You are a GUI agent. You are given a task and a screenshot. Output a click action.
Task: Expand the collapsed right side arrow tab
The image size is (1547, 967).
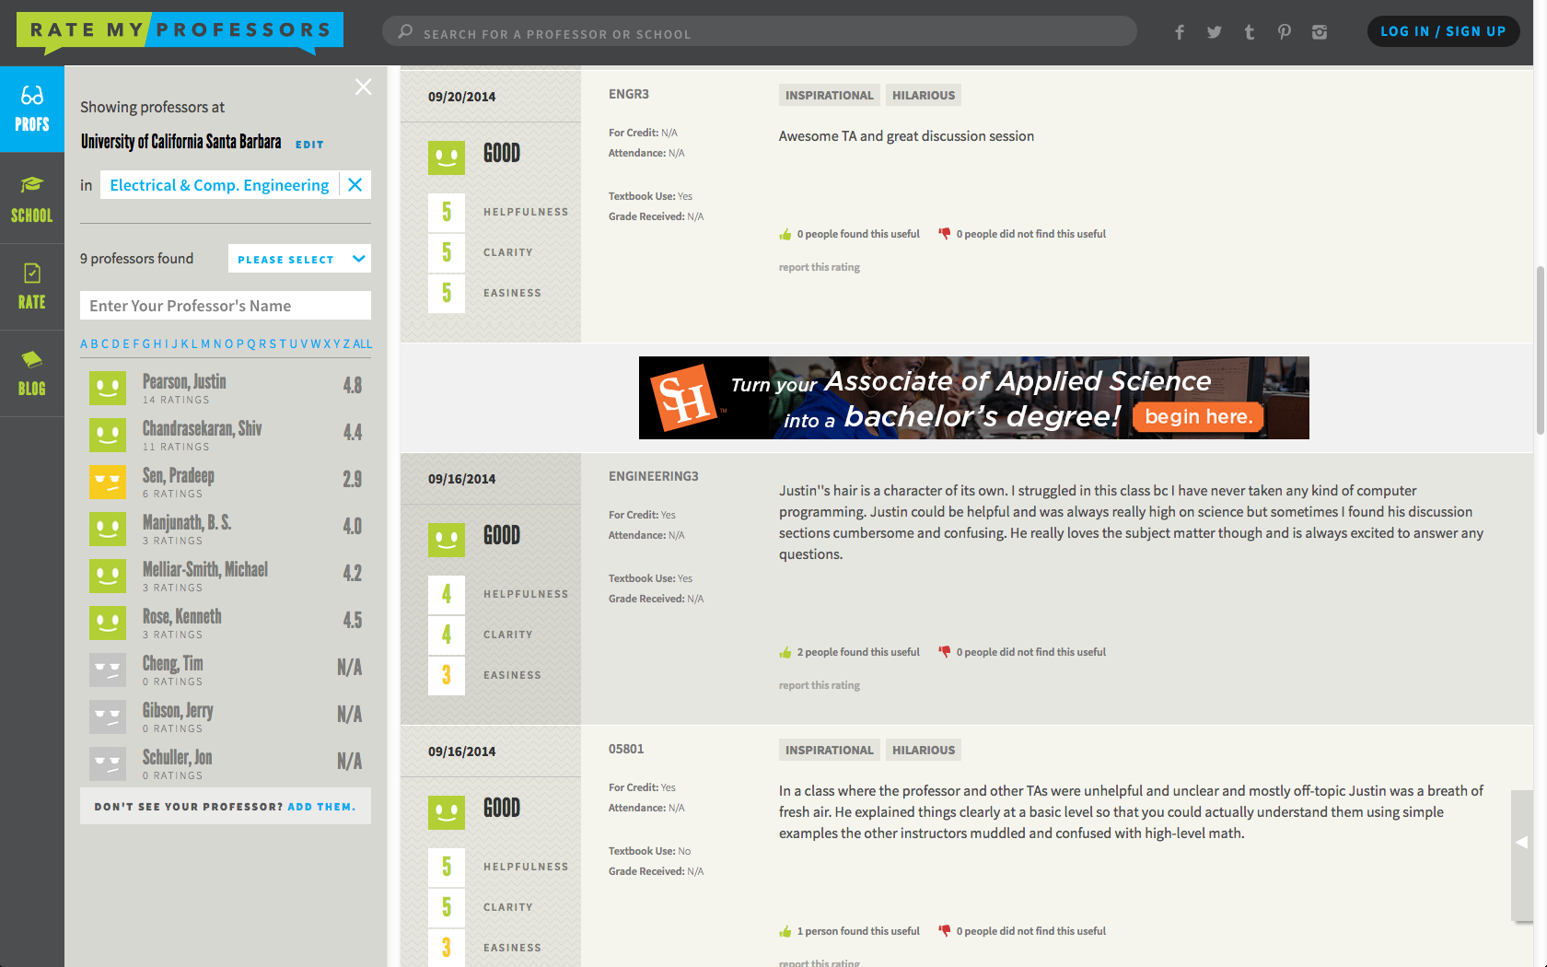pos(1522,855)
